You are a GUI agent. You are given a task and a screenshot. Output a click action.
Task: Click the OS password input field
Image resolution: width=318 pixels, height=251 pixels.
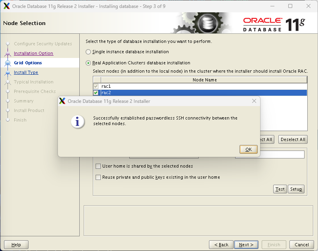pyautogui.click(x=282, y=154)
